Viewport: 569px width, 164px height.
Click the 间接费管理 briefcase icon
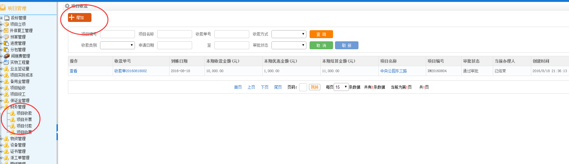[x=7, y=56]
